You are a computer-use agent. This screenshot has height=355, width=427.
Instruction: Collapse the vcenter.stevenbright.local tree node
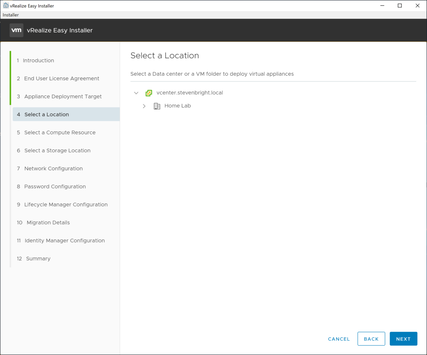coord(136,93)
